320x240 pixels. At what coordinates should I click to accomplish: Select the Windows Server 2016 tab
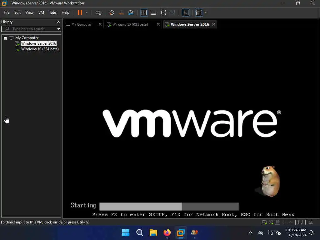(x=190, y=24)
